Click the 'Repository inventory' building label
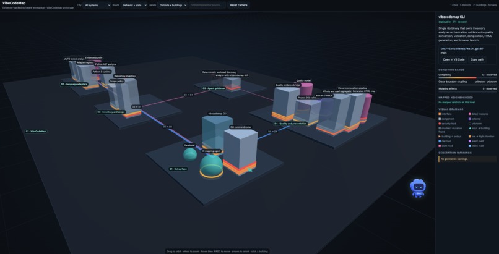Image resolution: width=499 pixels, height=254 pixels. point(125,76)
